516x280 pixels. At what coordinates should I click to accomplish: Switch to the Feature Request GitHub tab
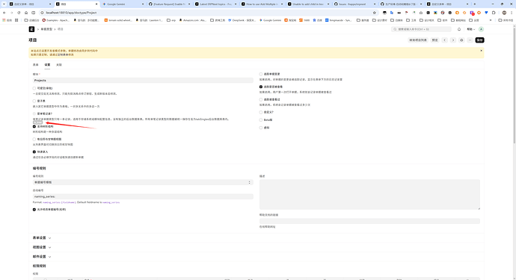pyautogui.click(x=169, y=4)
